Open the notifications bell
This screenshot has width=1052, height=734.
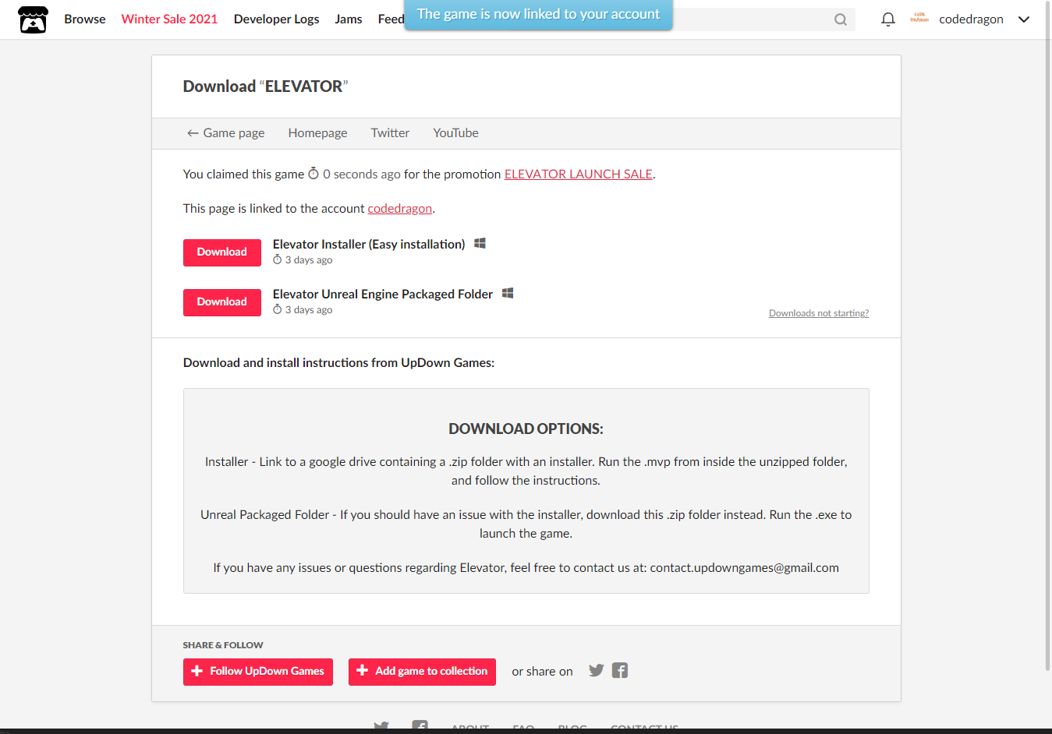[x=887, y=19]
